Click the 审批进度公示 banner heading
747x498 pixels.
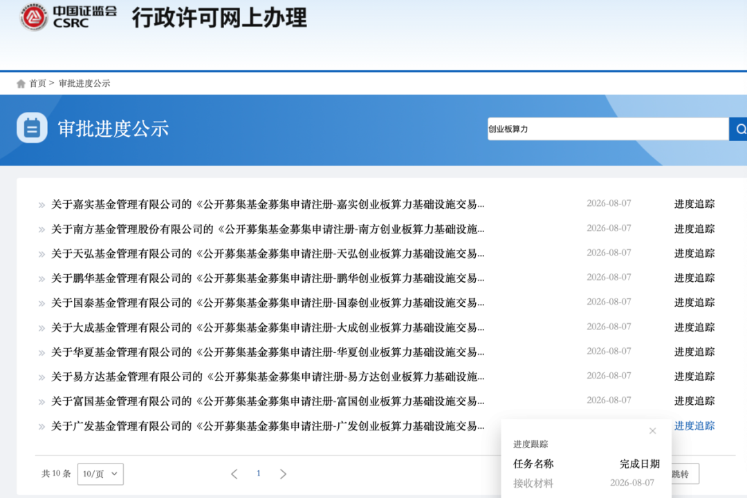tap(113, 128)
